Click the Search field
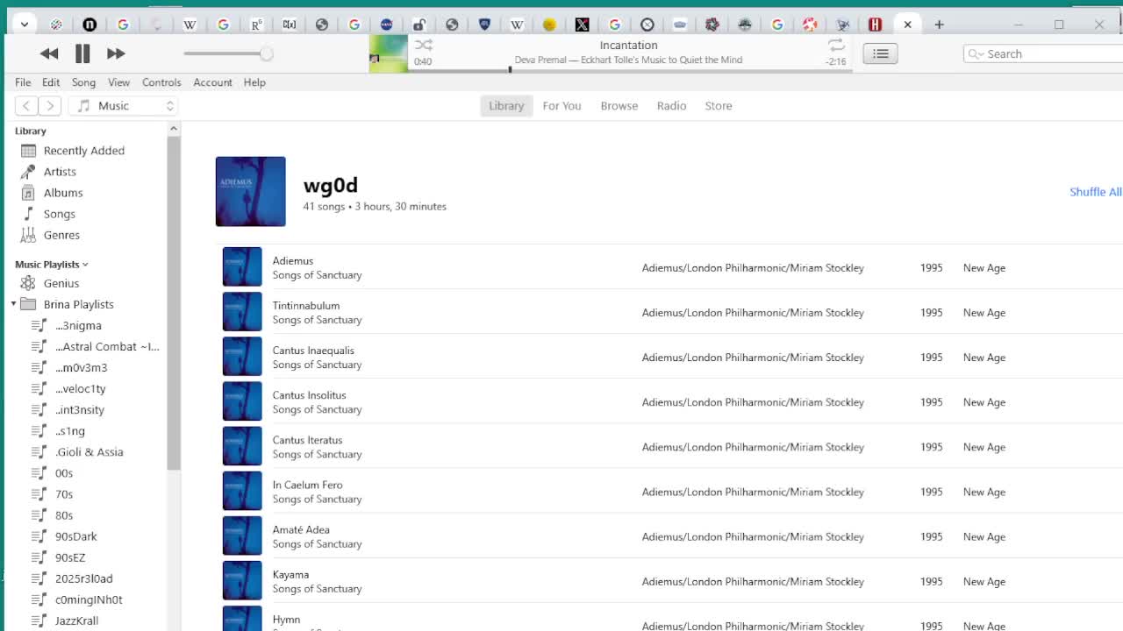The width and height of the screenshot is (1123, 631). (1042, 53)
